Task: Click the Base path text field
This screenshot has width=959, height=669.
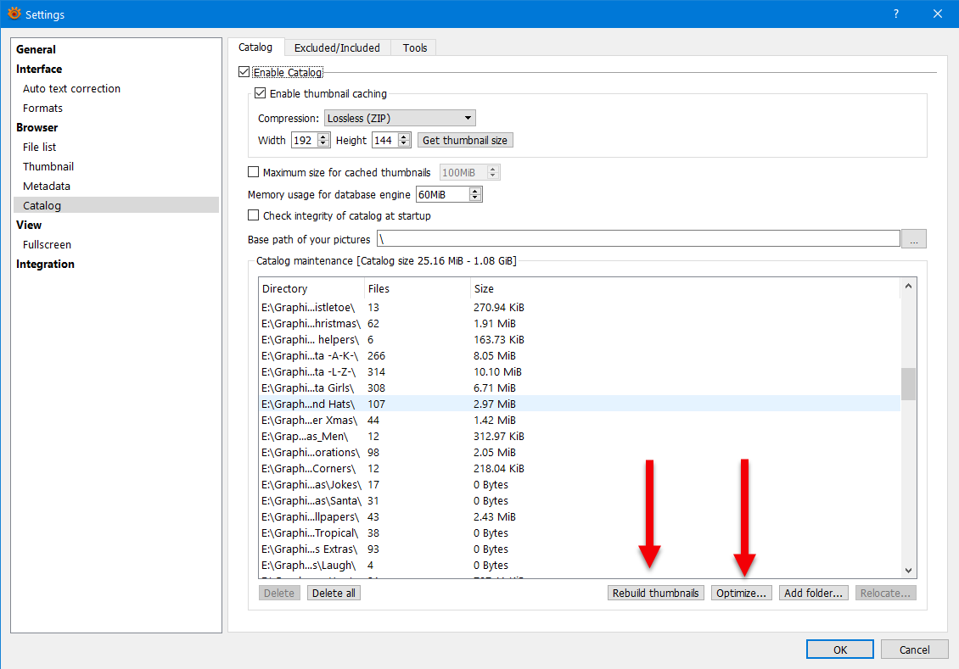Action: [637, 239]
